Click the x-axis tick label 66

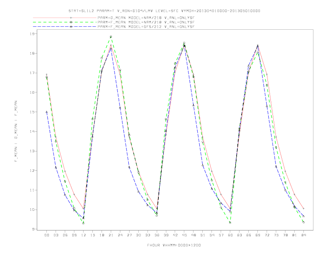coord(249,235)
